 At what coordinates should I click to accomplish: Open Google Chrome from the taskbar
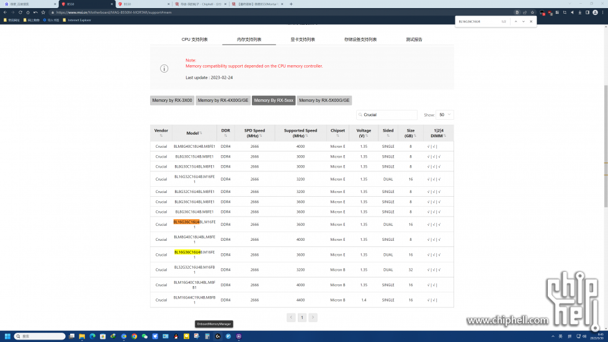[134, 336]
